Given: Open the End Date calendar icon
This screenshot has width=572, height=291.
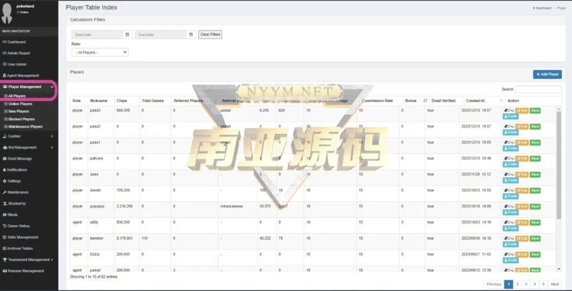Looking at the screenshot, I should click(x=191, y=35).
